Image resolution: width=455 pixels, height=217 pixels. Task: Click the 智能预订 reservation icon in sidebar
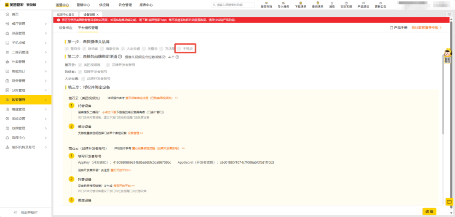pos(7,71)
